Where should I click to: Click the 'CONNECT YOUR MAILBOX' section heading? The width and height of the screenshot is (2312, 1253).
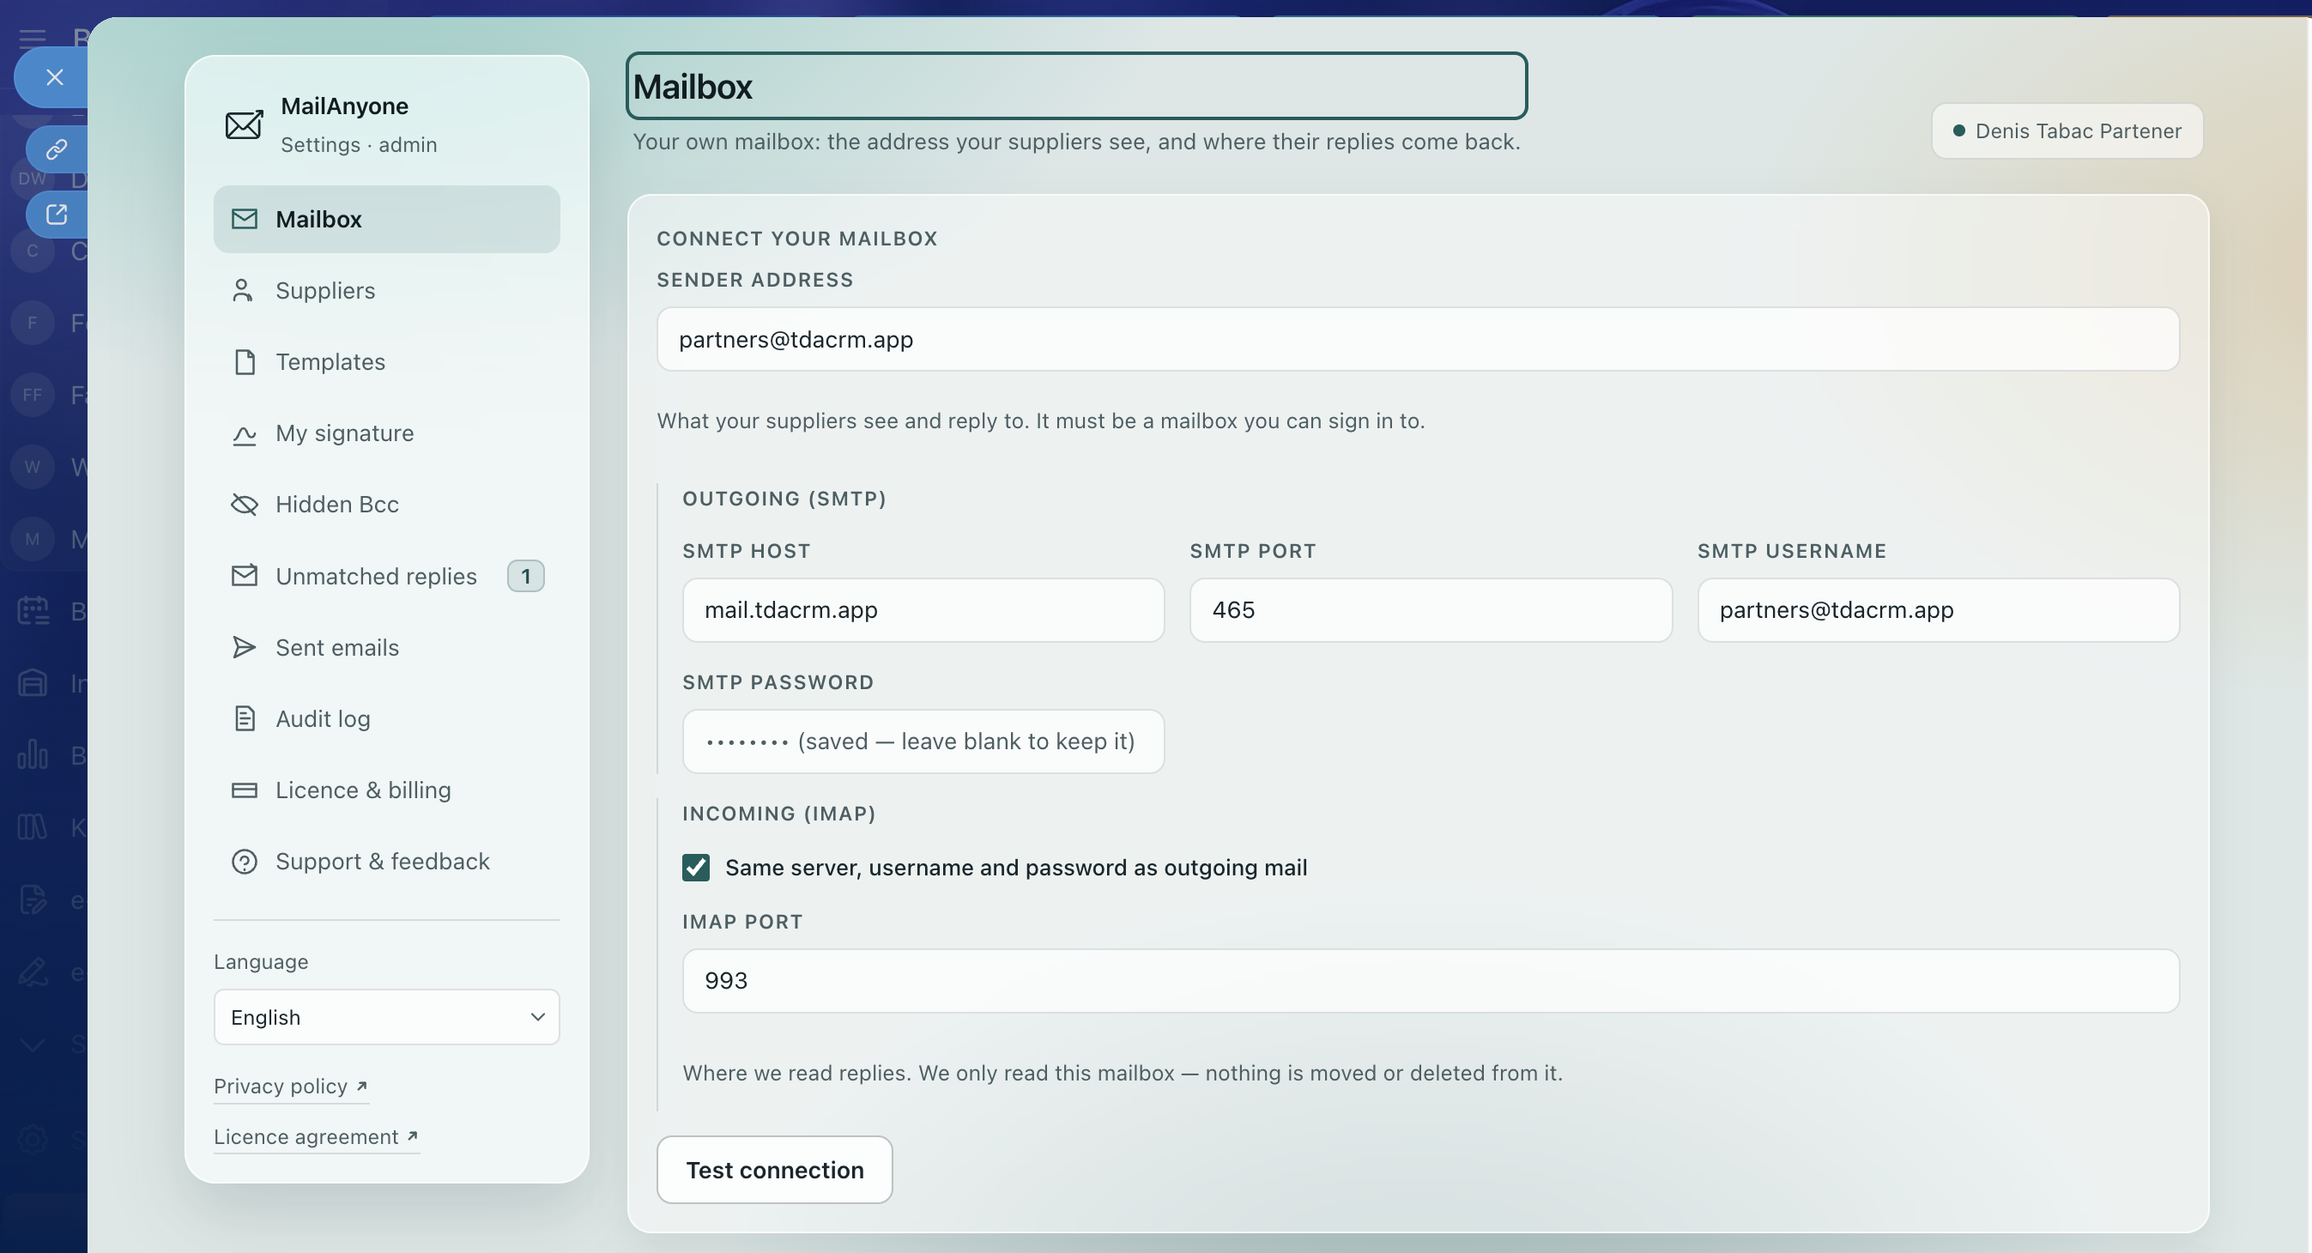tap(797, 239)
